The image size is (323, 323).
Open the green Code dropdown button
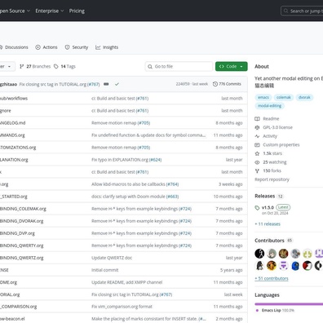(232, 66)
